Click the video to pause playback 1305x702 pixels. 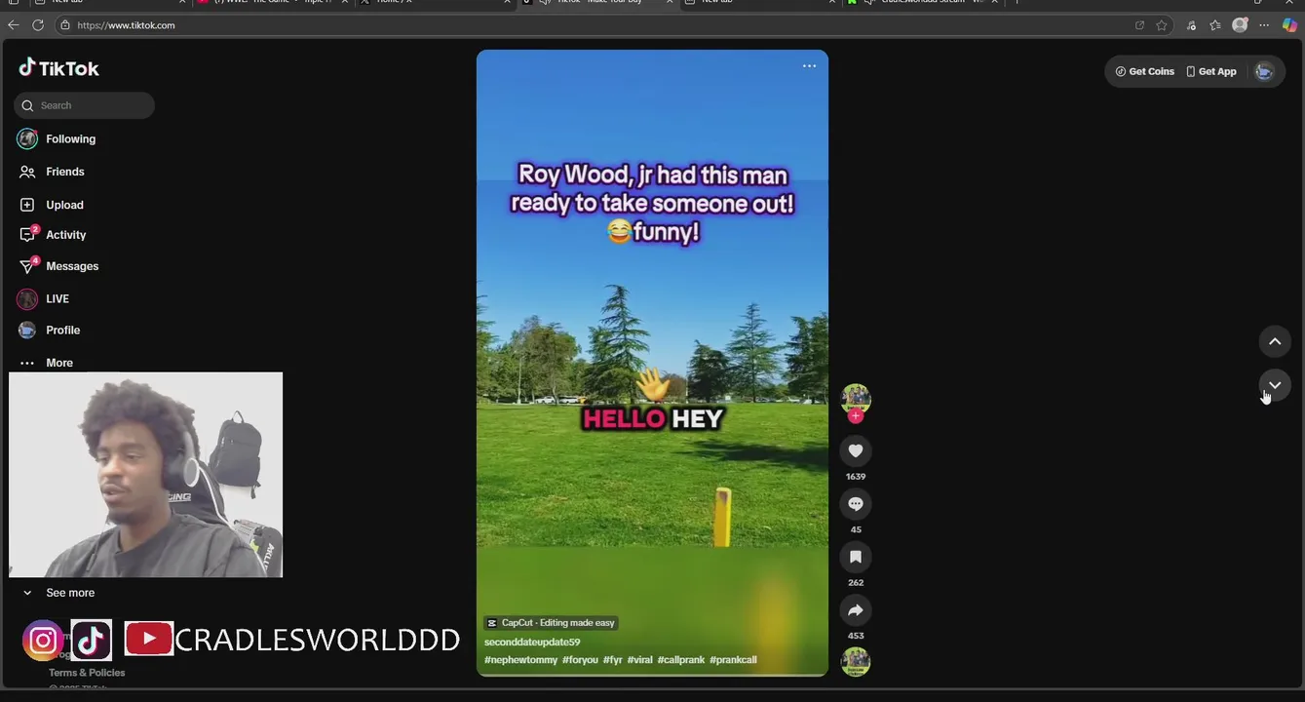(652, 363)
